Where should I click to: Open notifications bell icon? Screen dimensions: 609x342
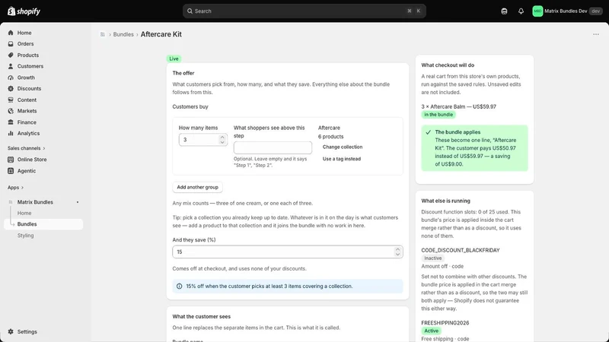[x=521, y=11]
